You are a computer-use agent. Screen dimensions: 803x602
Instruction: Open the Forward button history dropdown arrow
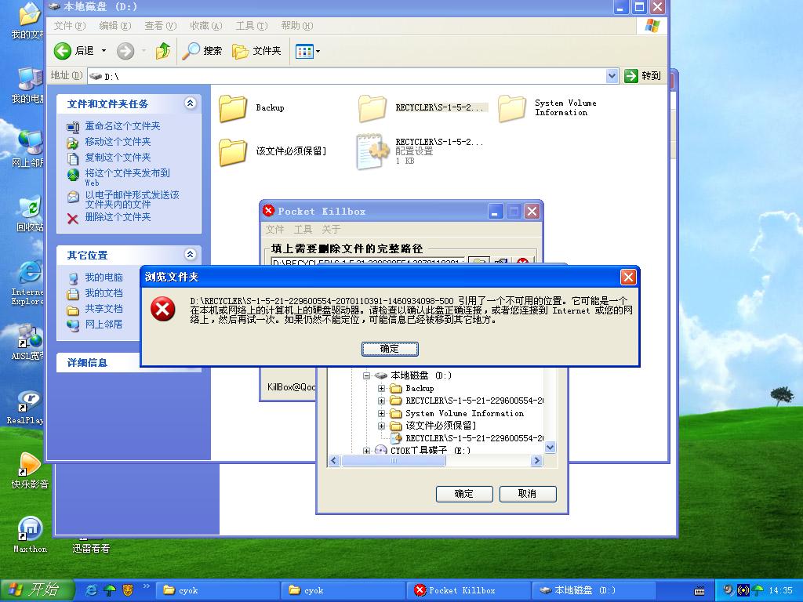point(144,51)
